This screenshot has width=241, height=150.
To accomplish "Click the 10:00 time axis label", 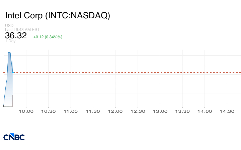I will 26,111.
